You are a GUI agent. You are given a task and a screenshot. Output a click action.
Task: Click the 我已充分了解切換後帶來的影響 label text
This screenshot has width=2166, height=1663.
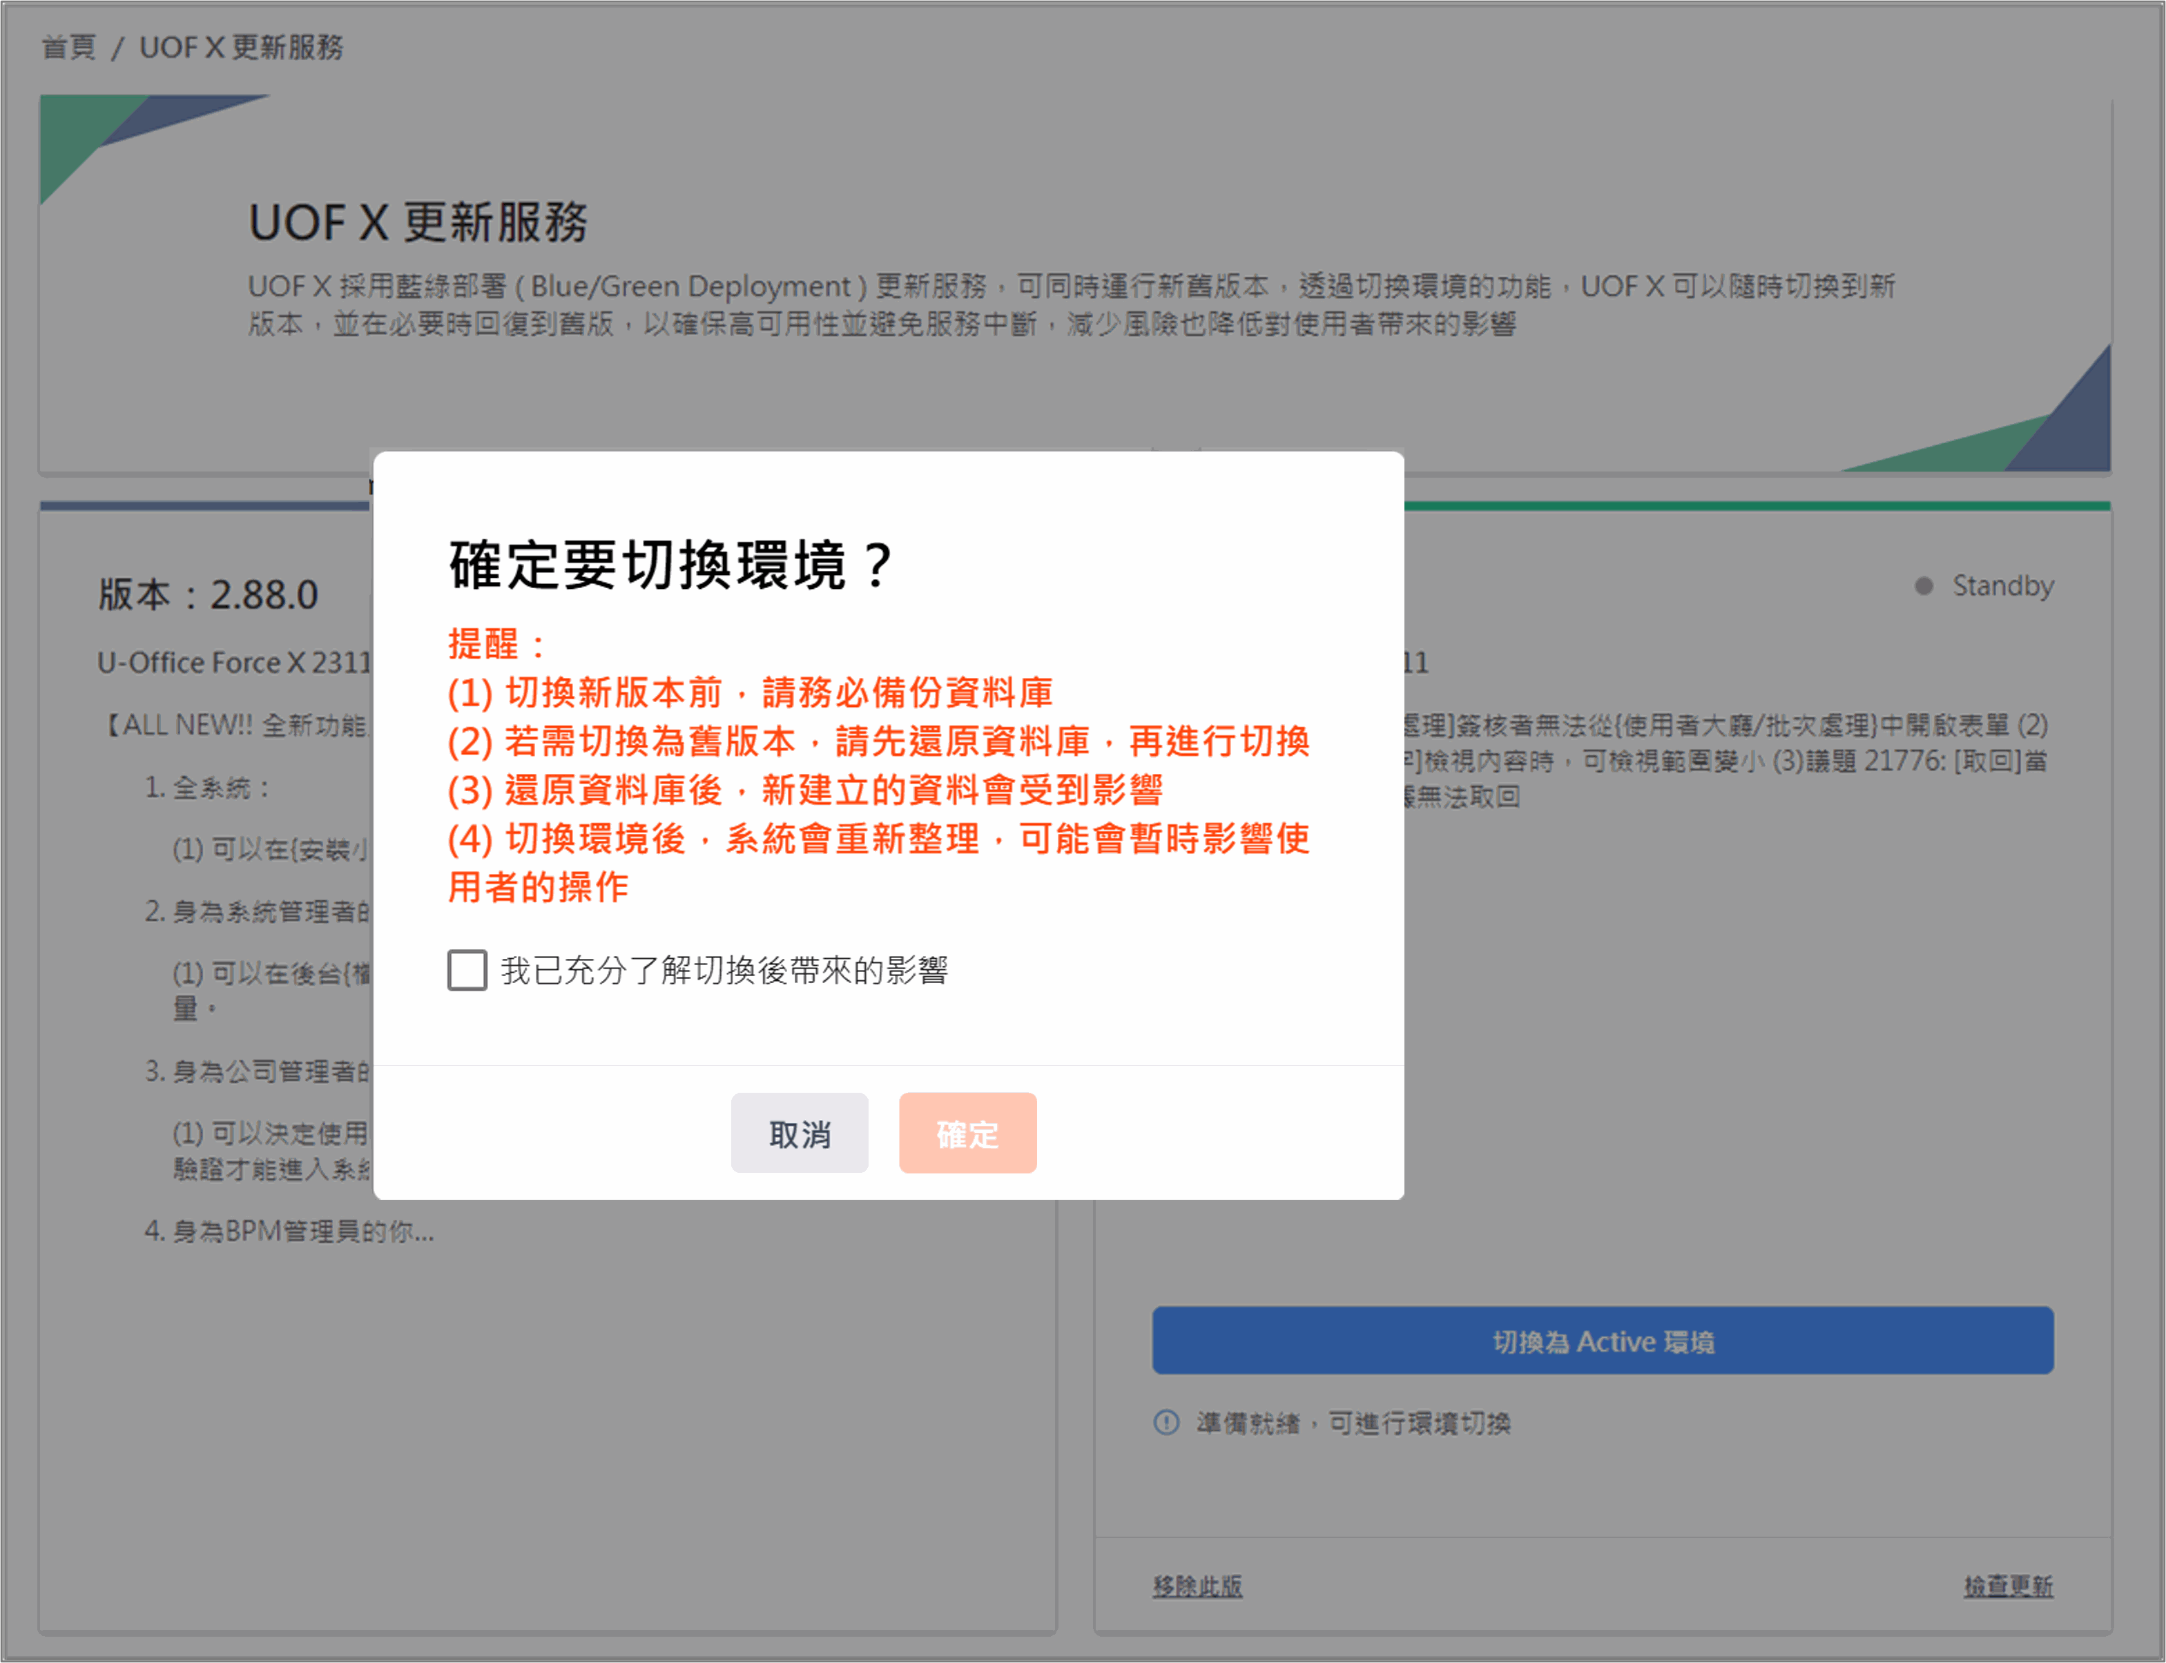click(724, 970)
